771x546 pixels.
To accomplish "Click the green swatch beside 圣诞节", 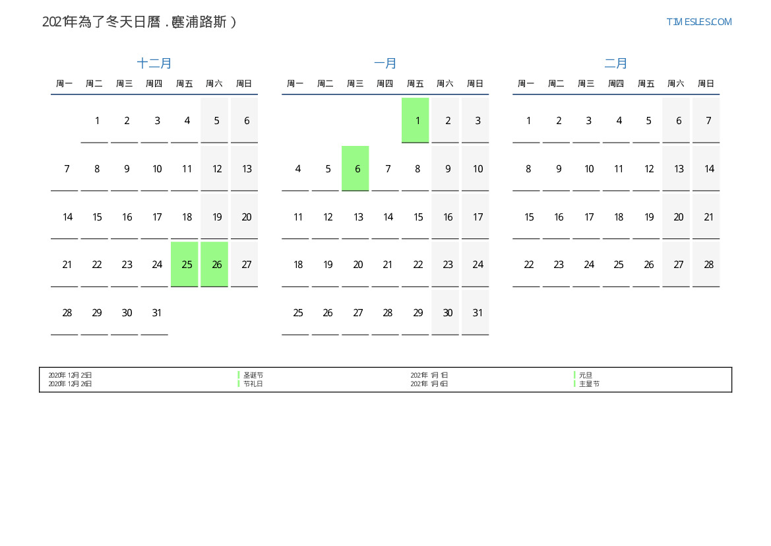I will [x=239, y=375].
